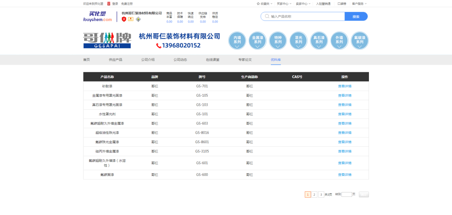View details for 超级油性珠光漆 GS-8016
This screenshot has height=215, width=452.
pyautogui.click(x=345, y=133)
